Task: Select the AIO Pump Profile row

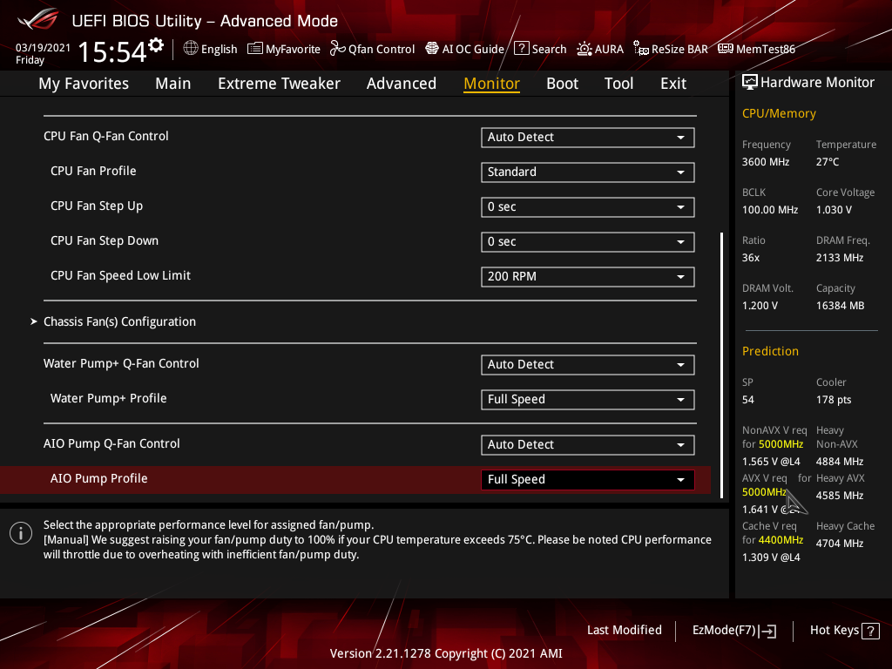Action: click(355, 479)
